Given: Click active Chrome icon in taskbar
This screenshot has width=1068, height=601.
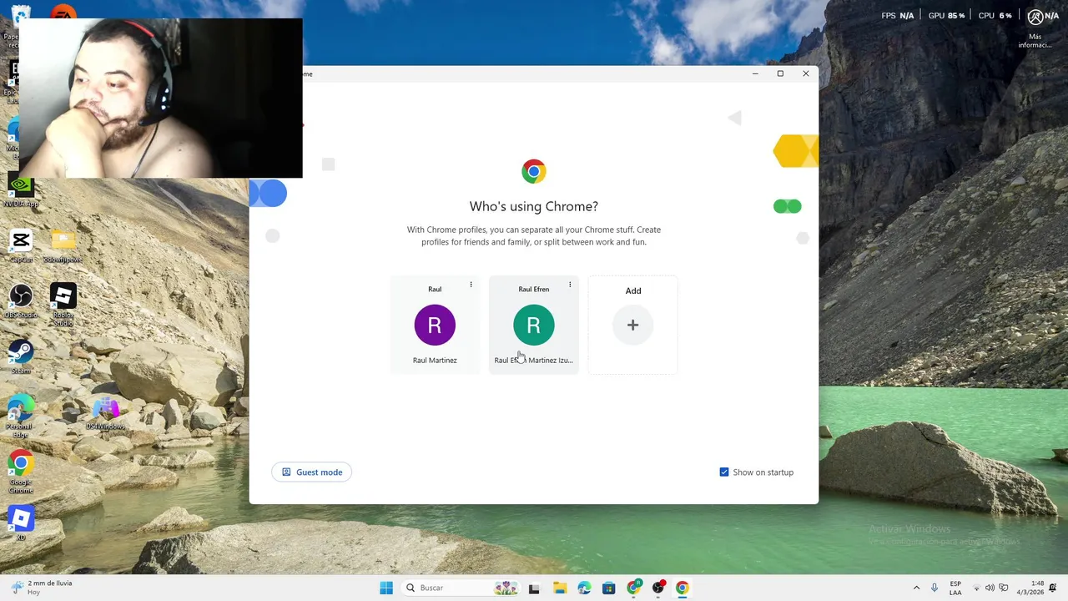Looking at the screenshot, I should (x=683, y=588).
